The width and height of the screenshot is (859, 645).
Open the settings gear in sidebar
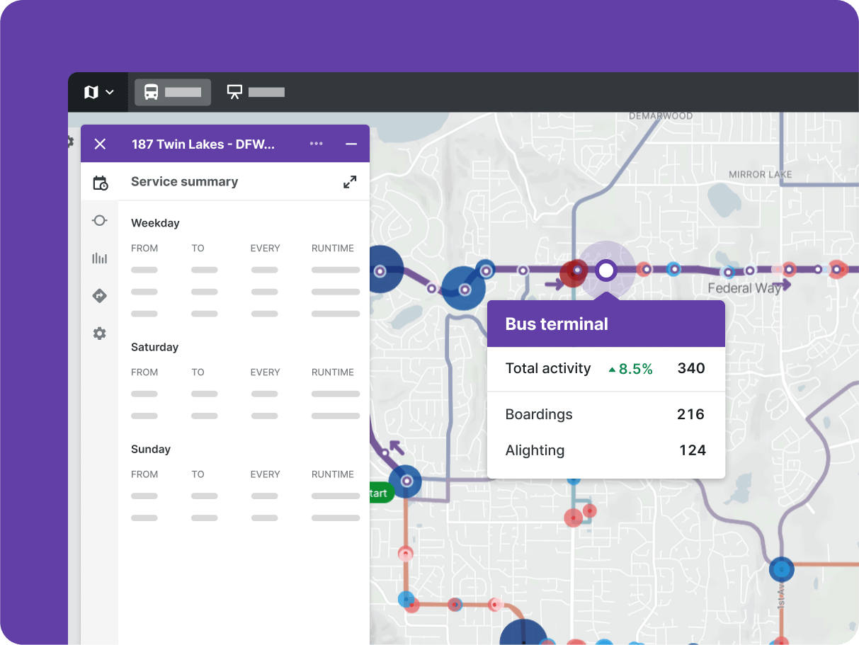tap(100, 333)
